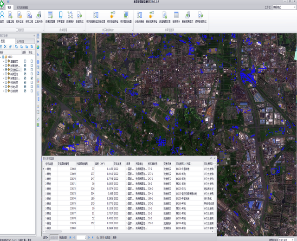Click the green application logo button
Image resolution: width=297 pixels, height=241 pixels.
tap(2, 4)
